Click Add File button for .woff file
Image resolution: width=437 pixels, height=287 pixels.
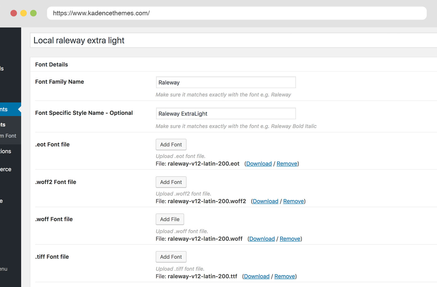click(170, 219)
